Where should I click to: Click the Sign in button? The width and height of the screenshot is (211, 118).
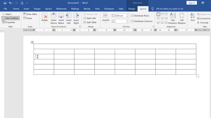(x=192, y=3)
